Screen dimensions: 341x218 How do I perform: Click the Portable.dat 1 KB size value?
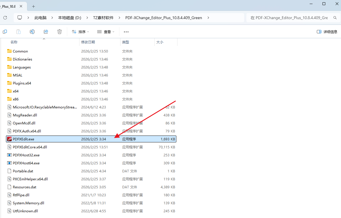[x=171, y=171]
